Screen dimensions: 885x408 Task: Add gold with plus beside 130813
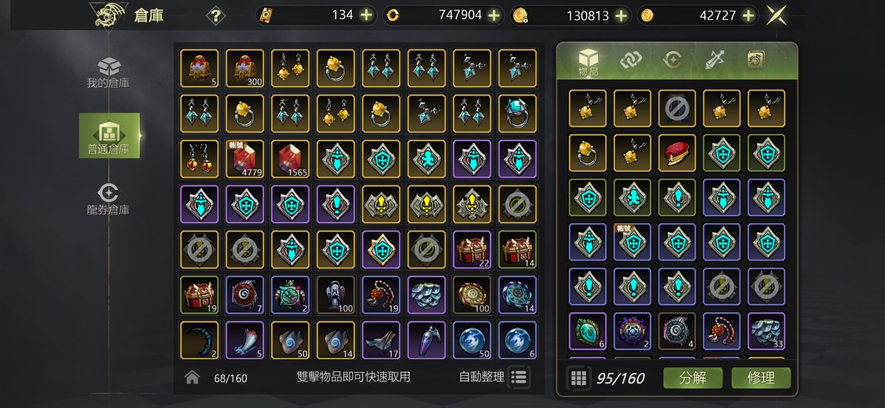621,15
